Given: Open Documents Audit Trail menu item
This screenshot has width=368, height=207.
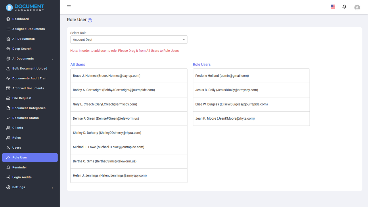Looking at the screenshot, I should click(x=29, y=78).
